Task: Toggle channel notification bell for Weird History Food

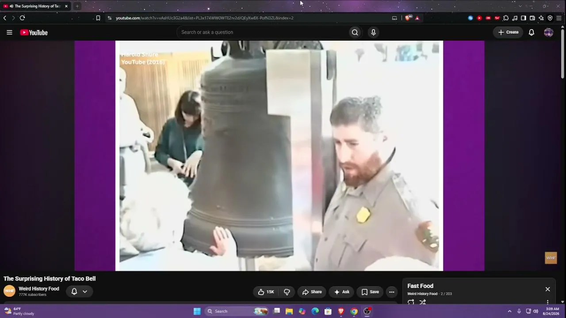Action: pos(74,291)
